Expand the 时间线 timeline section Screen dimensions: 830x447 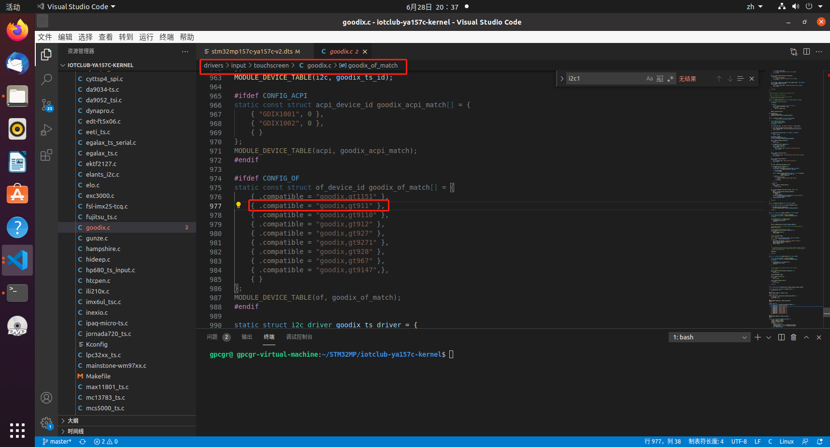tap(127, 432)
